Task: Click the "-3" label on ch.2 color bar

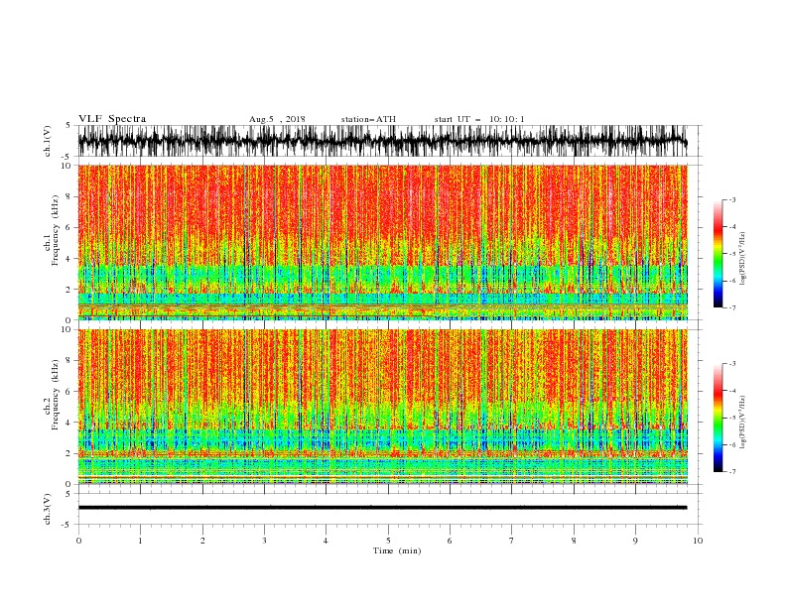Action: (731, 364)
